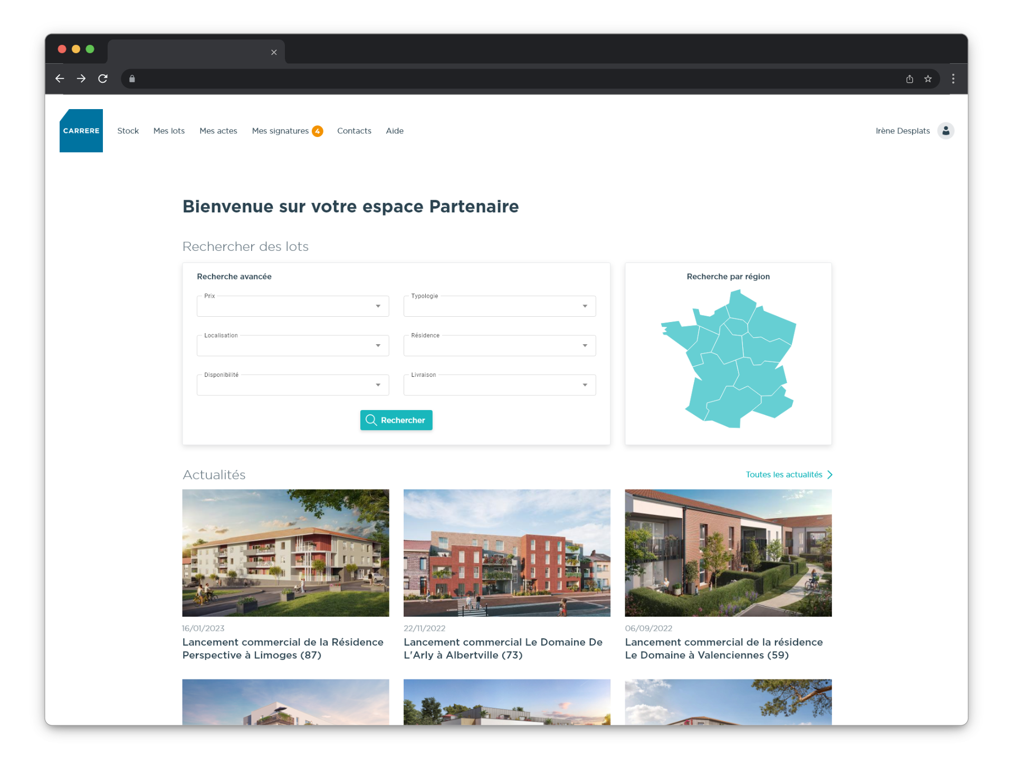Click the Rechercher button

click(x=396, y=420)
